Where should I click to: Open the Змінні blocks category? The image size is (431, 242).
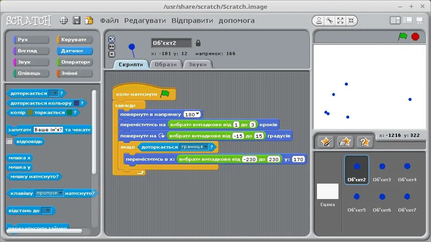click(x=74, y=73)
